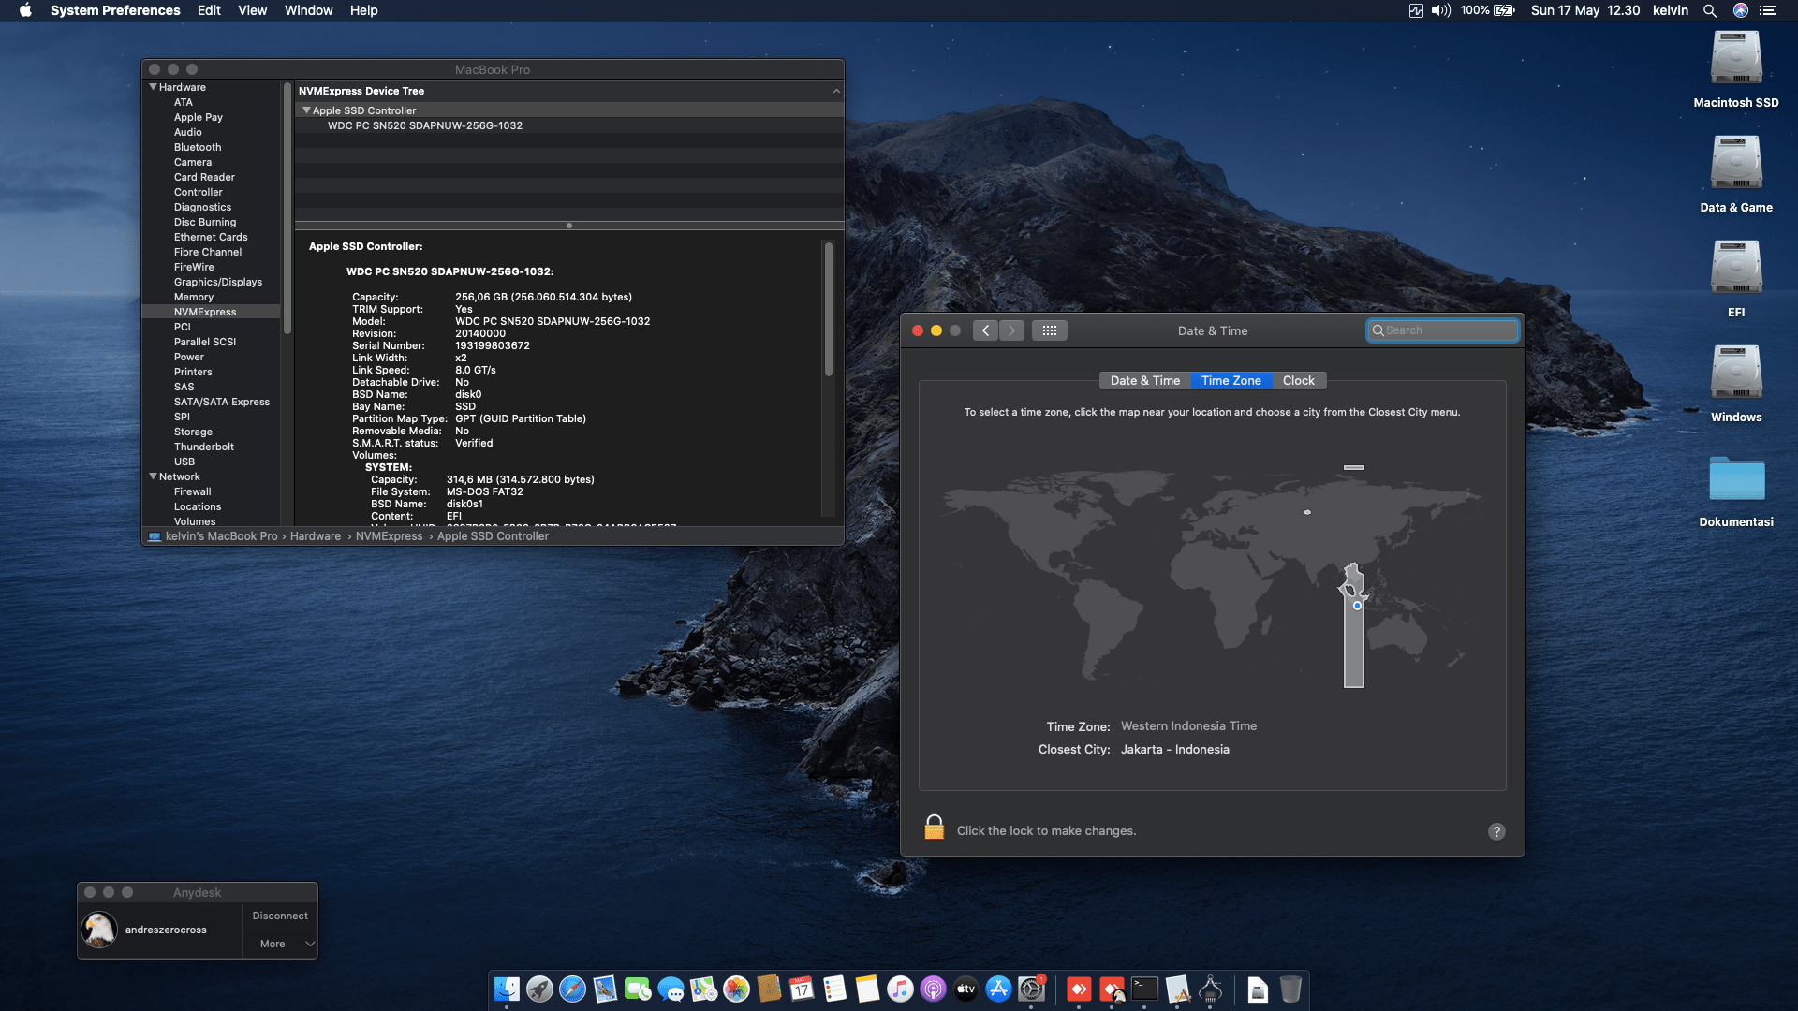This screenshot has height=1011, width=1798.
Task: Open Spotlight search in the menu bar
Action: pyautogui.click(x=1710, y=10)
